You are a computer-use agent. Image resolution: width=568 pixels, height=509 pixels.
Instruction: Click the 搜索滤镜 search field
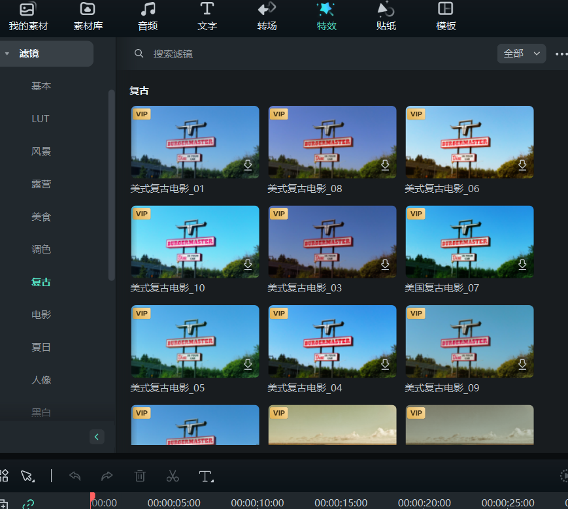(x=261, y=54)
